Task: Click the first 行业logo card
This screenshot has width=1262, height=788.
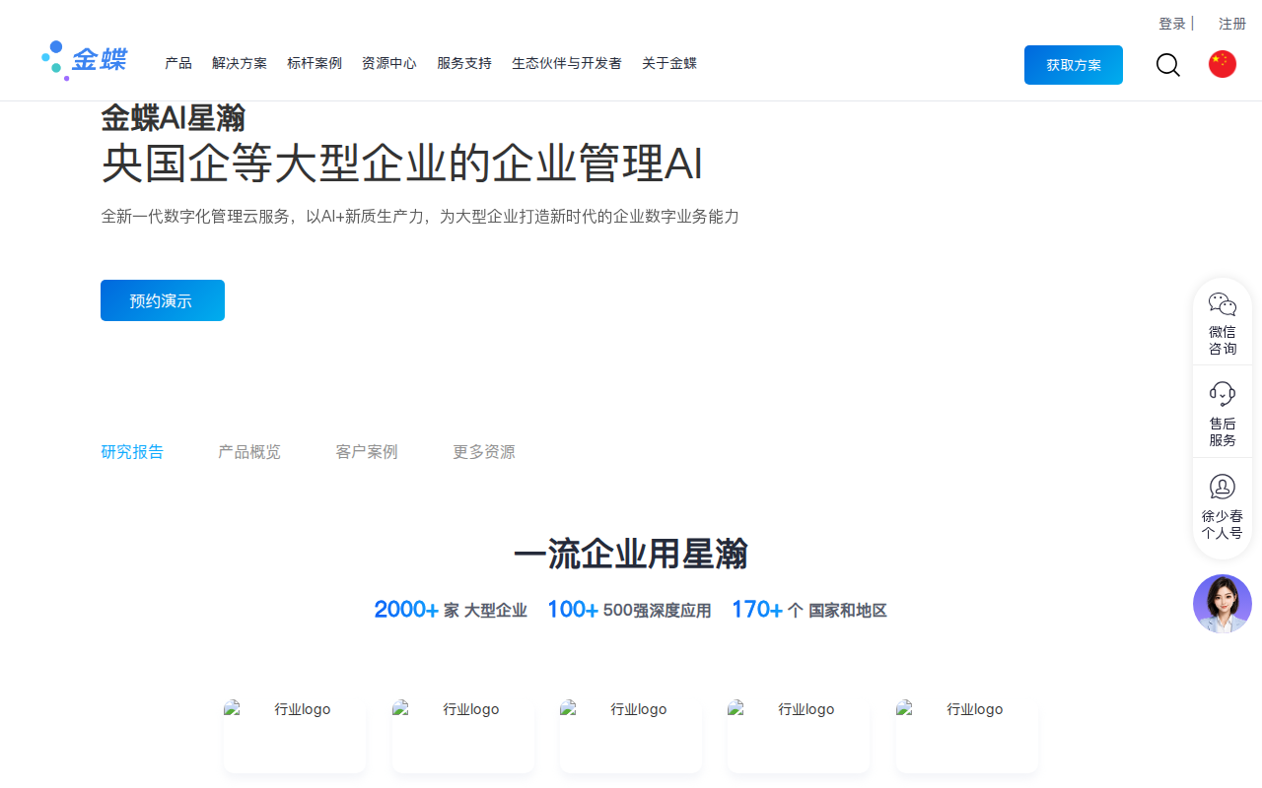Action: [295, 736]
